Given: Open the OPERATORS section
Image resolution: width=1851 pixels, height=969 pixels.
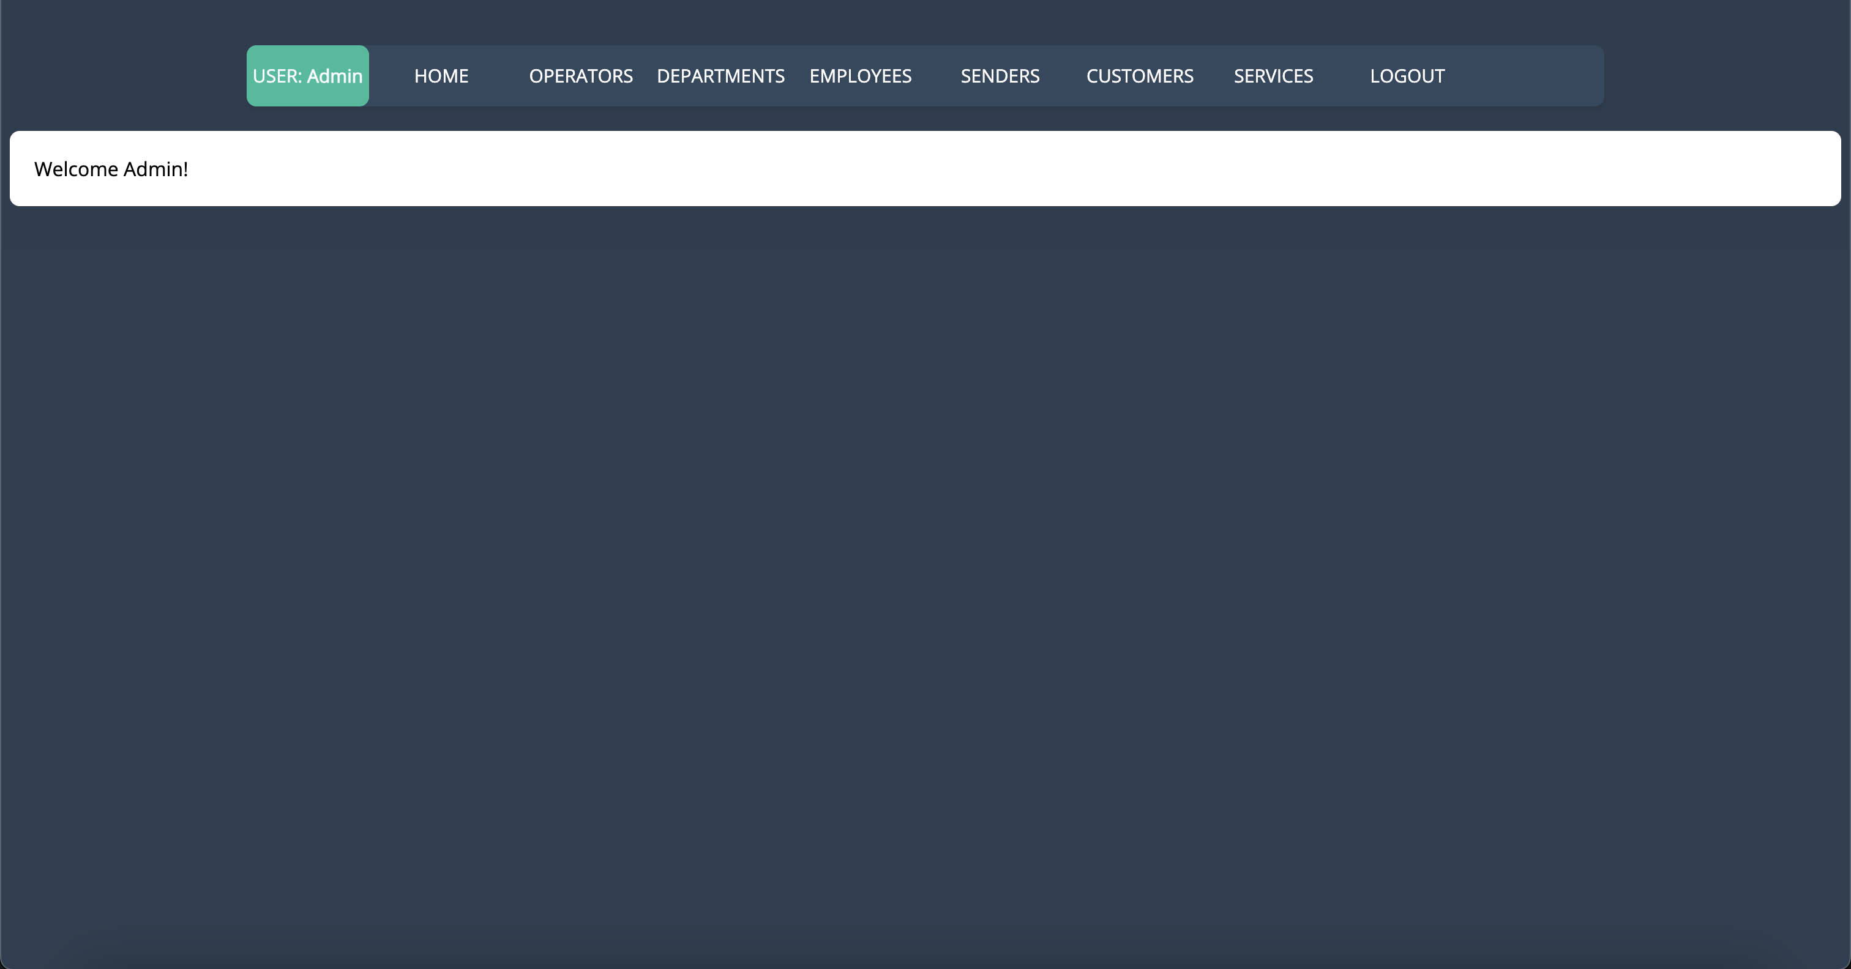Looking at the screenshot, I should click(x=581, y=76).
